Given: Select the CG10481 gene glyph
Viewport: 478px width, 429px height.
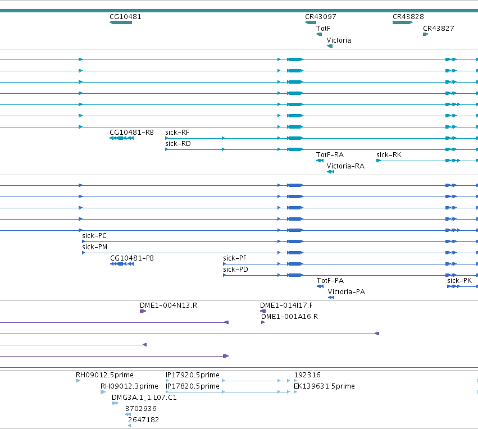Looking at the screenshot, I should point(121,22).
